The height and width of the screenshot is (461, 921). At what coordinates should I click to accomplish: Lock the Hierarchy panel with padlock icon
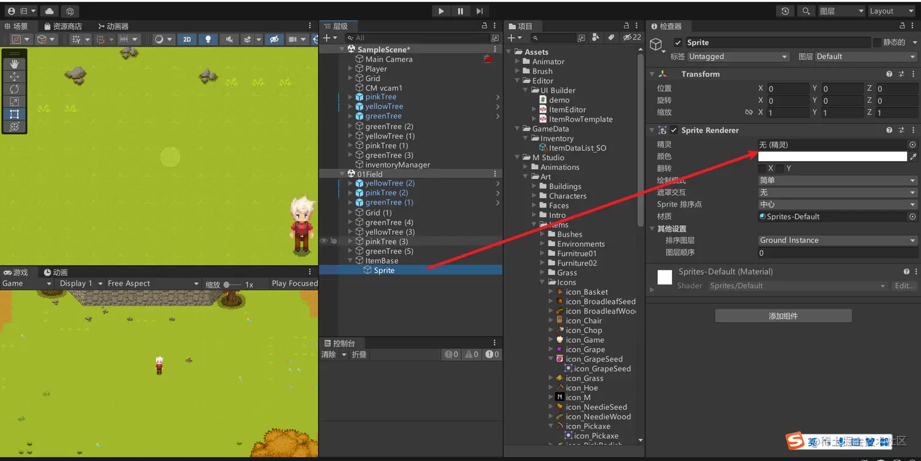tap(484, 26)
